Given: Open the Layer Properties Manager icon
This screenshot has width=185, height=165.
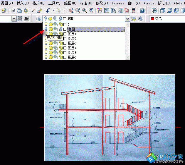Looking at the screenshot, I should click(39, 19).
